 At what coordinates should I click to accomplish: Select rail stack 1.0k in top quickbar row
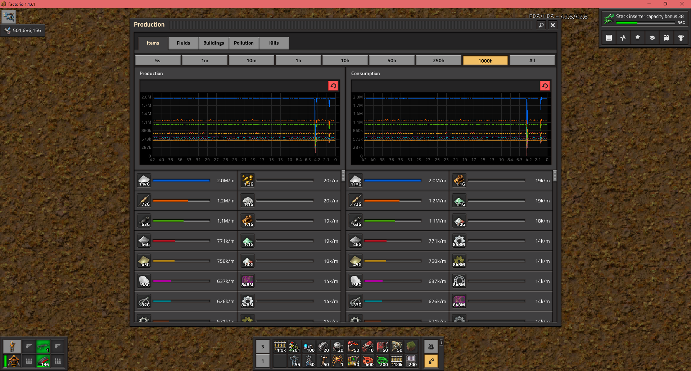tap(280, 347)
